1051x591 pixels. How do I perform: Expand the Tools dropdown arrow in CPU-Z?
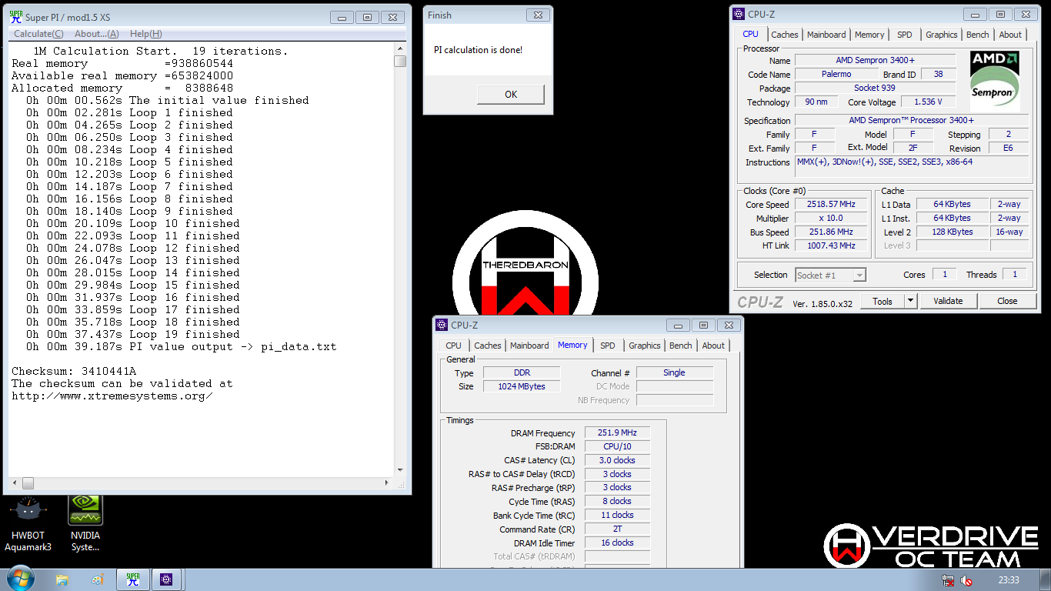(910, 301)
